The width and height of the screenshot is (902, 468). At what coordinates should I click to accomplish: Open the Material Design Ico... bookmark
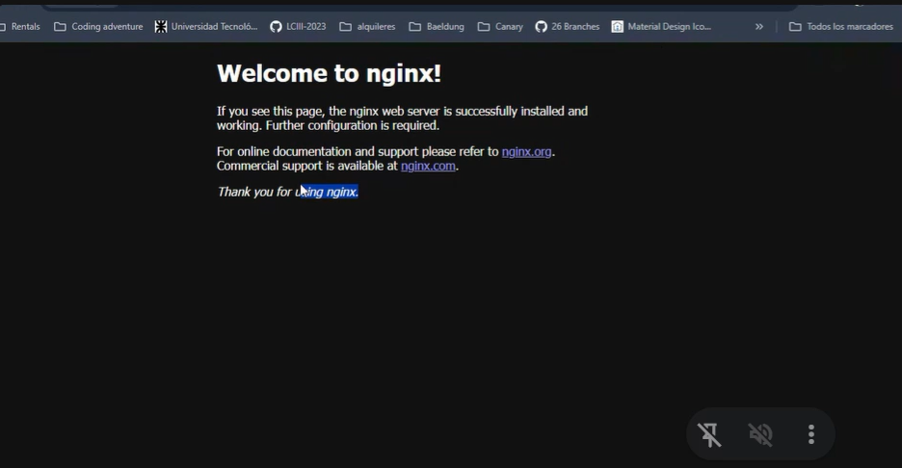[661, 26]
